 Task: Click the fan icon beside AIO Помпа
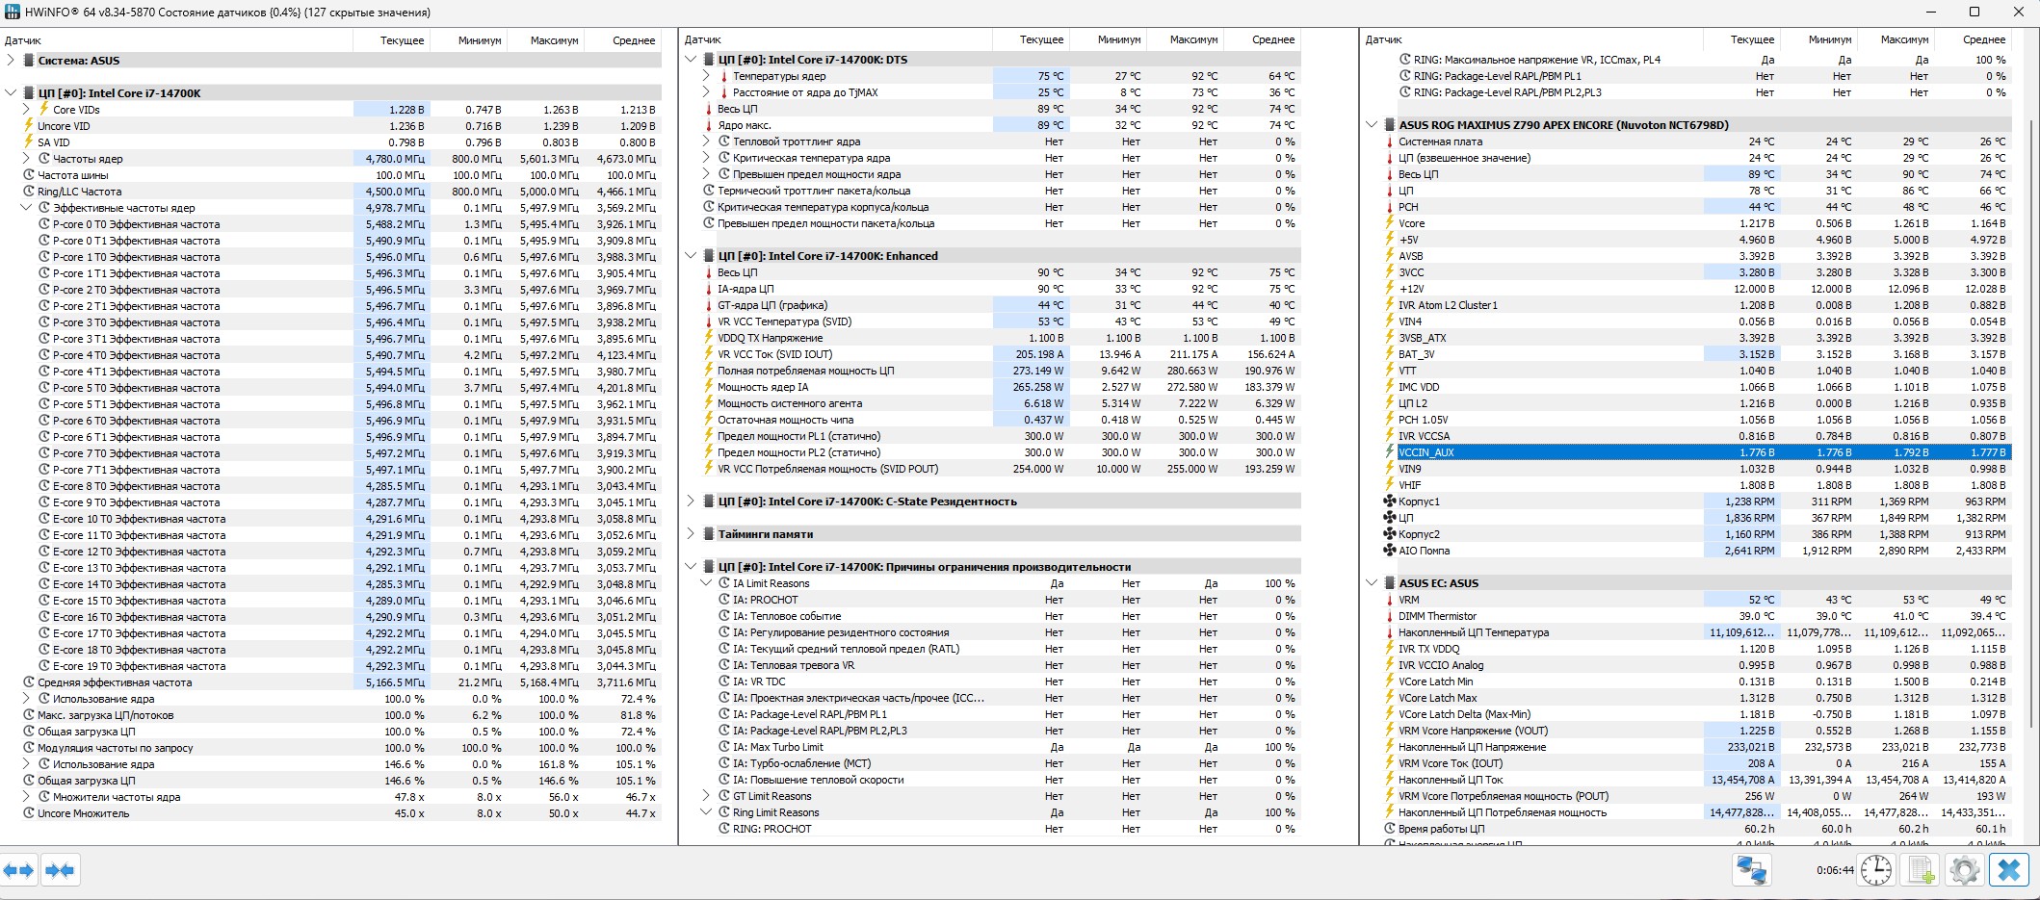tap(1389, 551)
